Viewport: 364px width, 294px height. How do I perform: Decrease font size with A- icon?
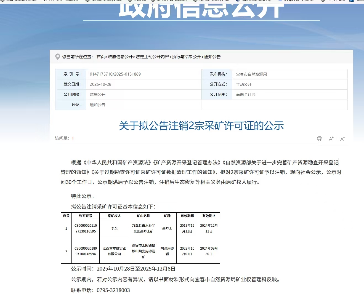pos(342,139)
